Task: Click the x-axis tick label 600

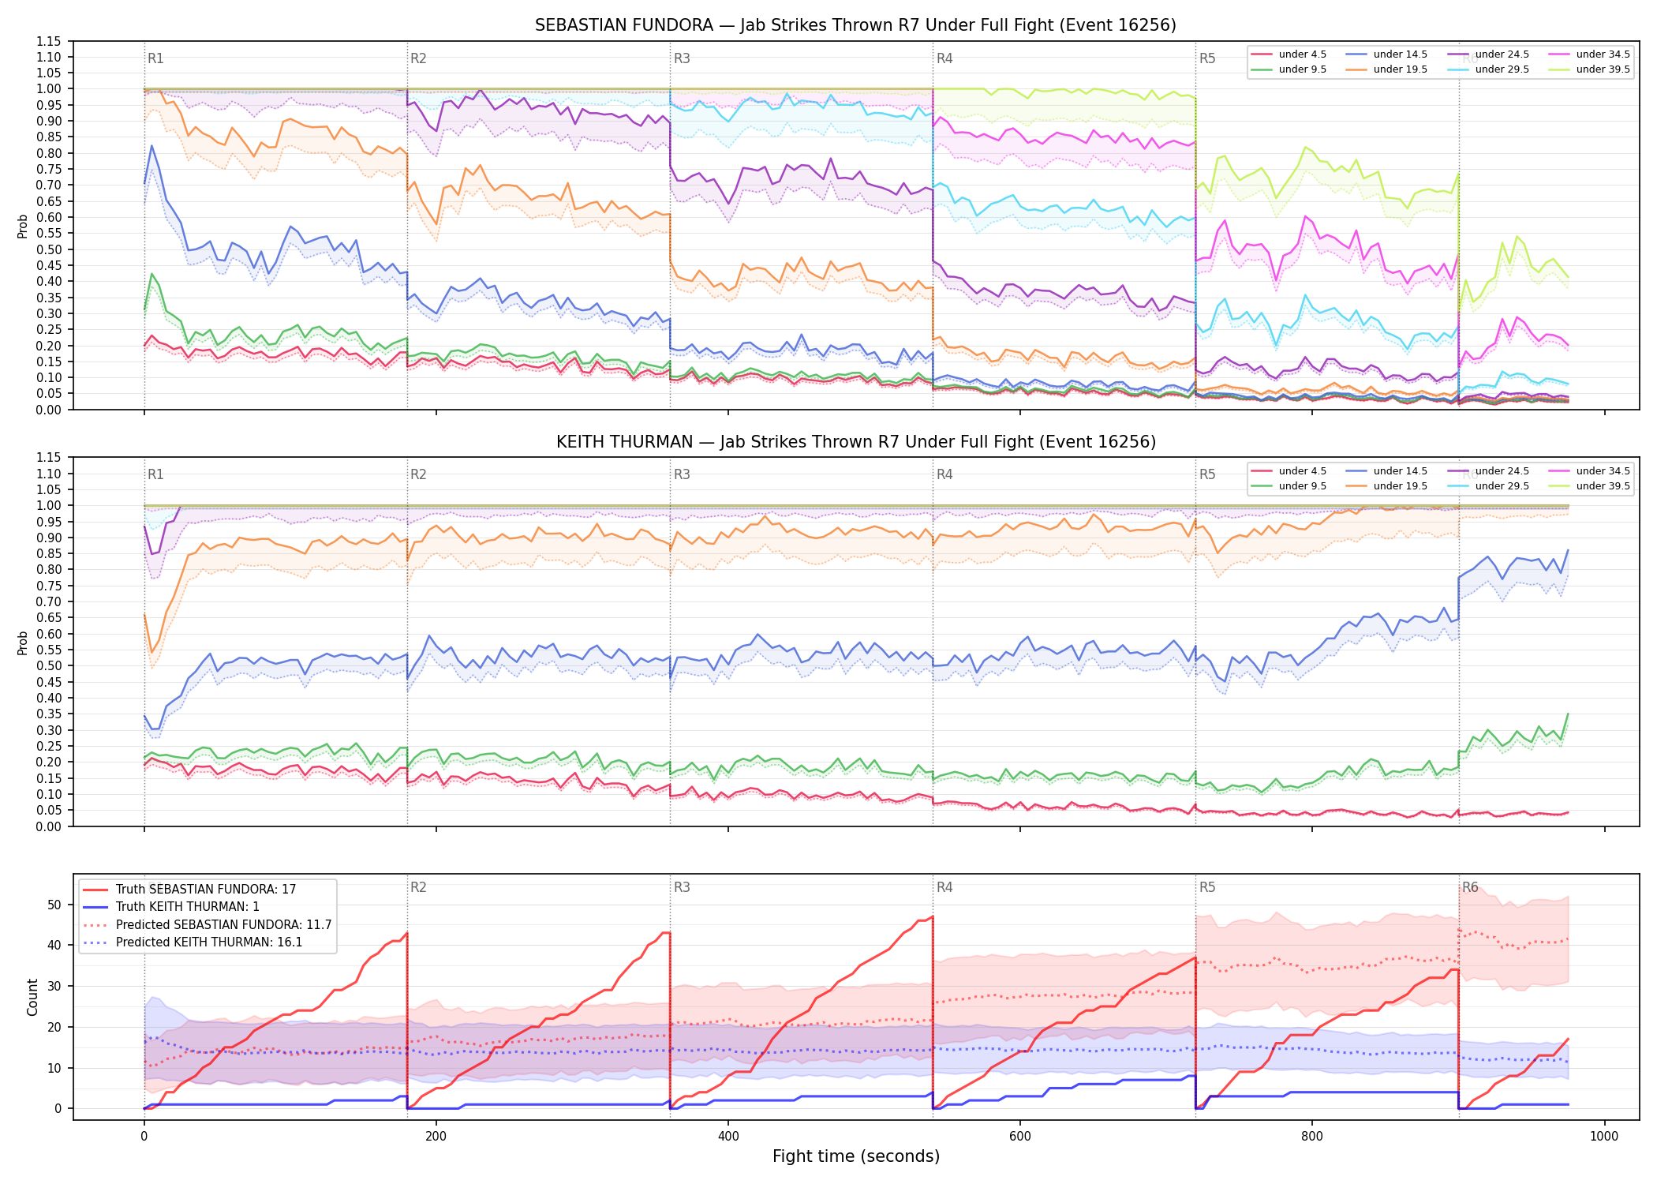Action: click(x=1020, y=1137)
